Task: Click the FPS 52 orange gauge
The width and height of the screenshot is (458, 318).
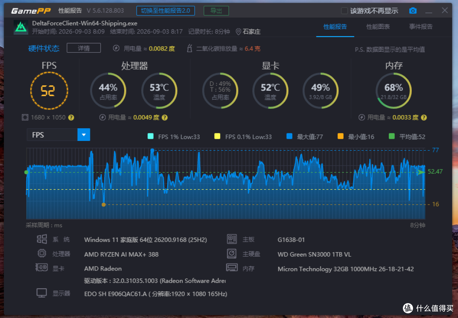Action: click(x=49, y=91)
